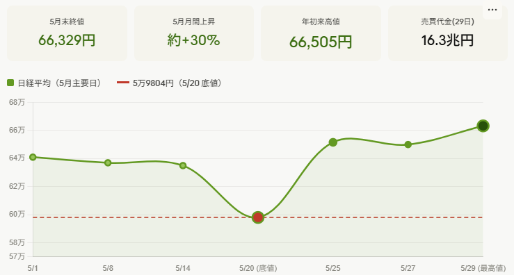Image resolution: width=514 pixels, height=275 pixels.
Task: Toggle the 日経平均 green legend series
Action: [55, 83]
